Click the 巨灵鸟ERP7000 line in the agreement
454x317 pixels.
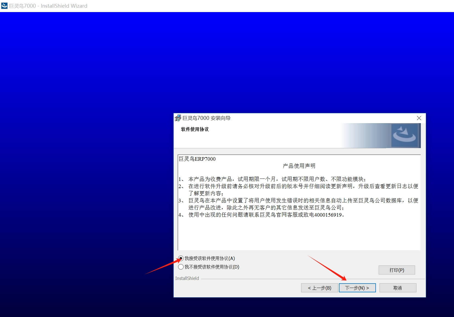(197, 159)
